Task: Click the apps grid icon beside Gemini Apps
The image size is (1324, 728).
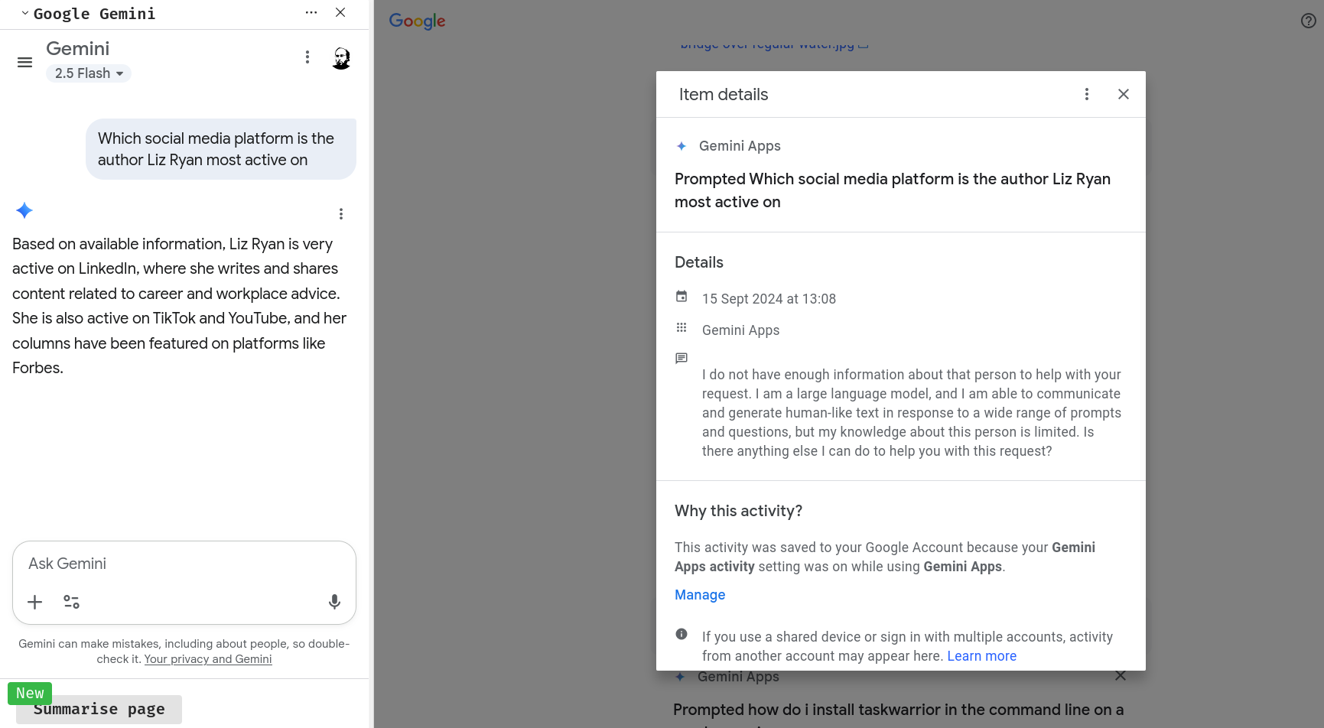Action: tap(682, 327)
